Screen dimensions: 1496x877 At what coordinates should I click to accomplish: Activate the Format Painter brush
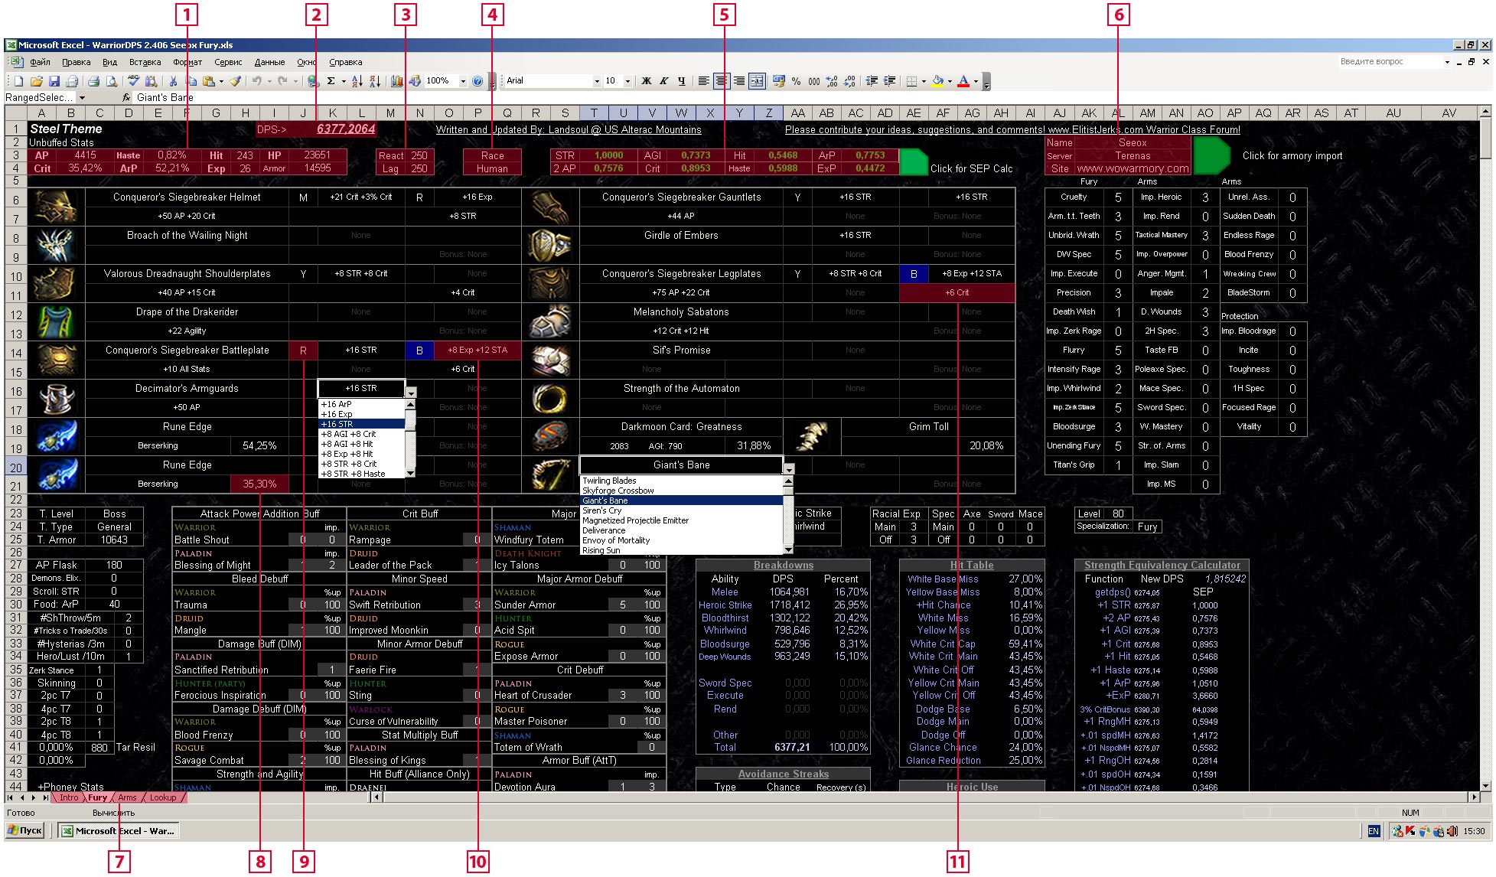point(236,81)
